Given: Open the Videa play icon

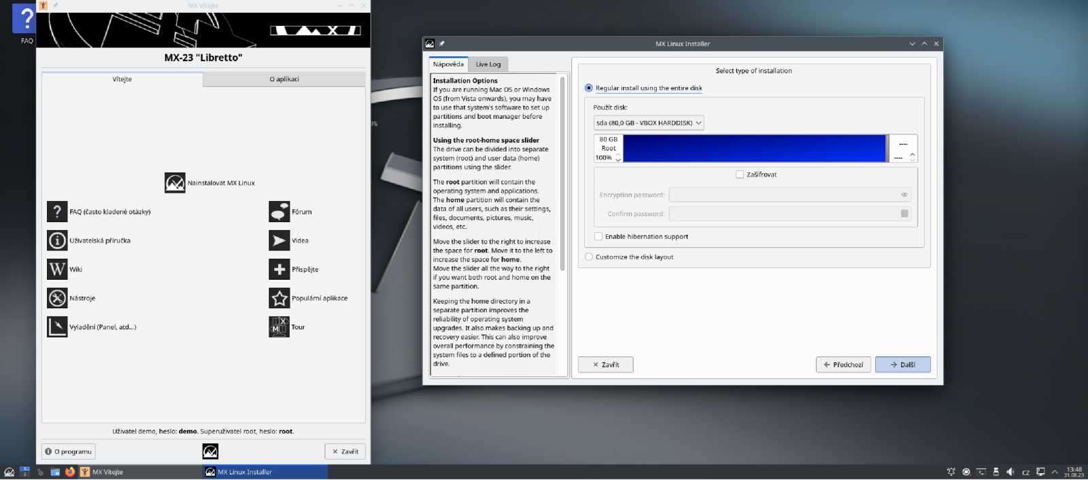Looking at the screenshot, I should tap(279, 240).
